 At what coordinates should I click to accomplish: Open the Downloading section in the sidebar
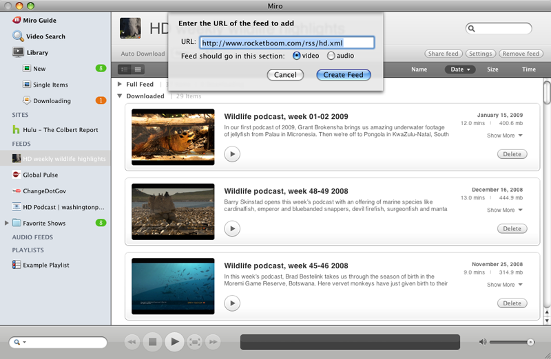pos(51,100)
